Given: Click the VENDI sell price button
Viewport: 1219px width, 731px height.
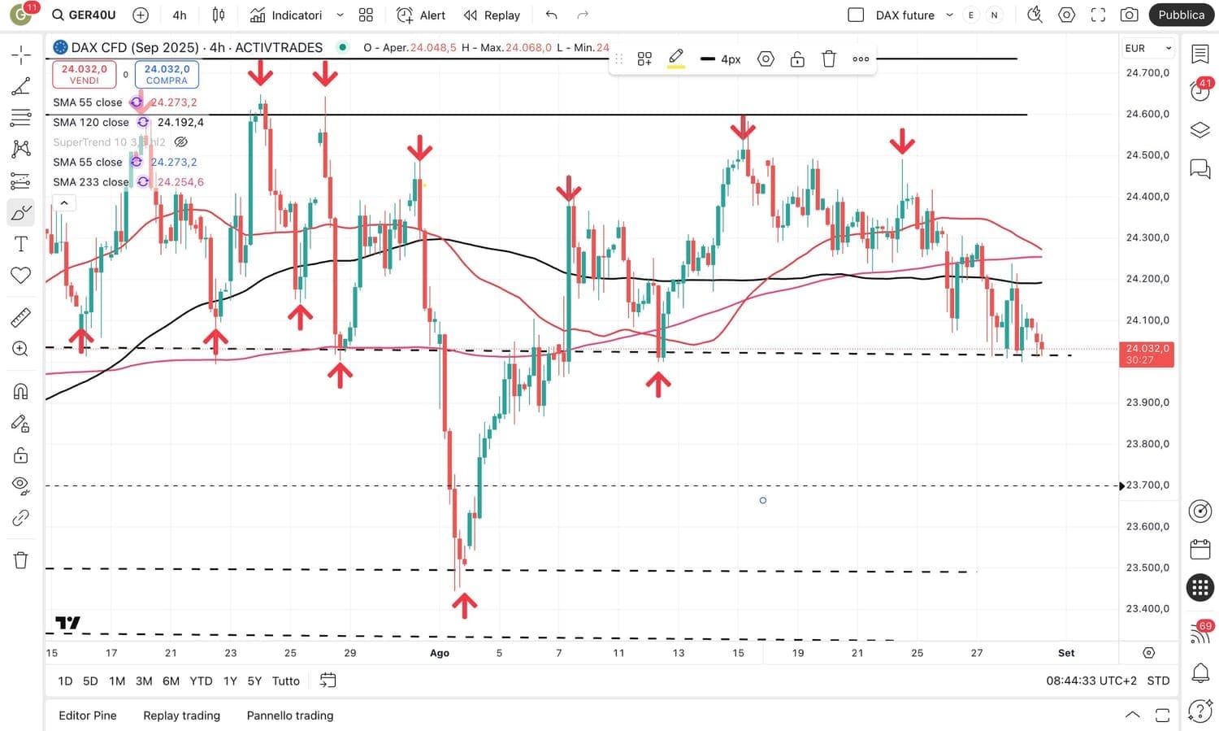Looking at the screenshot, I should [x=85, y=74].
